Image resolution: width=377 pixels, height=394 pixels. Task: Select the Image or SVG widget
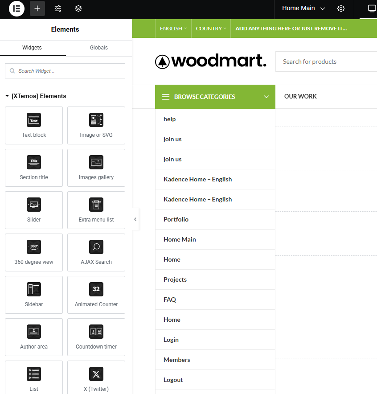[x=96, y=125]
